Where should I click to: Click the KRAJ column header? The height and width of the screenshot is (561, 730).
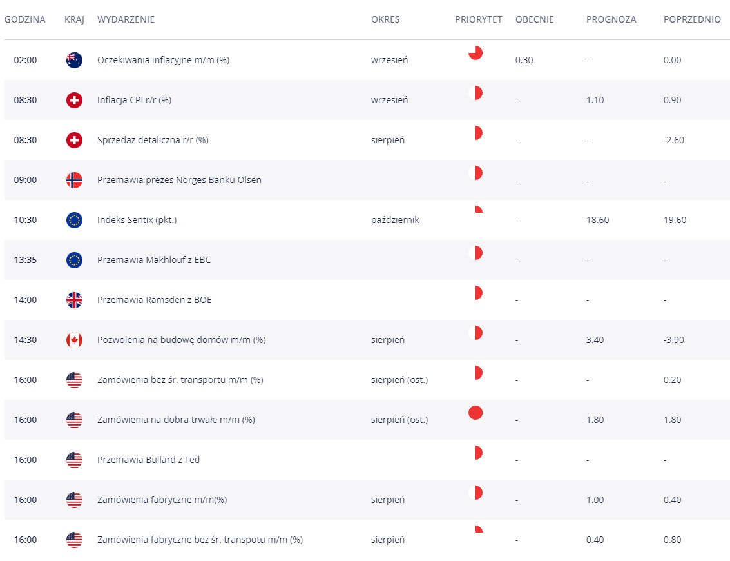click(75, 19)
